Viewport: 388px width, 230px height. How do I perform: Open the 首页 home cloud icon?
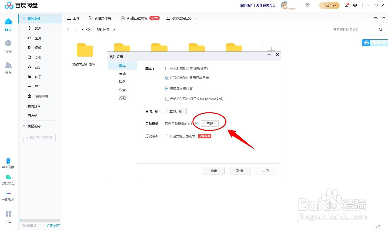tap(8, 22)
